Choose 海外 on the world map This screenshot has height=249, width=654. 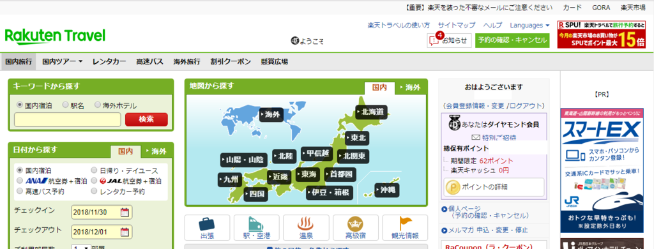271,114
